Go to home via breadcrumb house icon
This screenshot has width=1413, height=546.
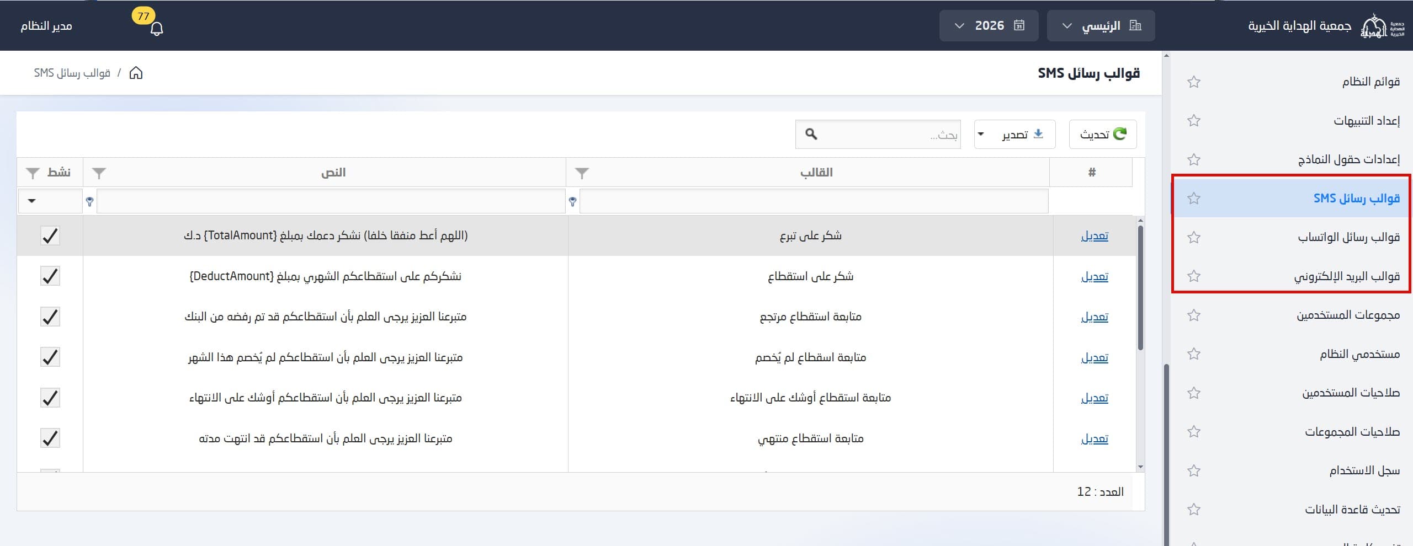click(136, 73)
